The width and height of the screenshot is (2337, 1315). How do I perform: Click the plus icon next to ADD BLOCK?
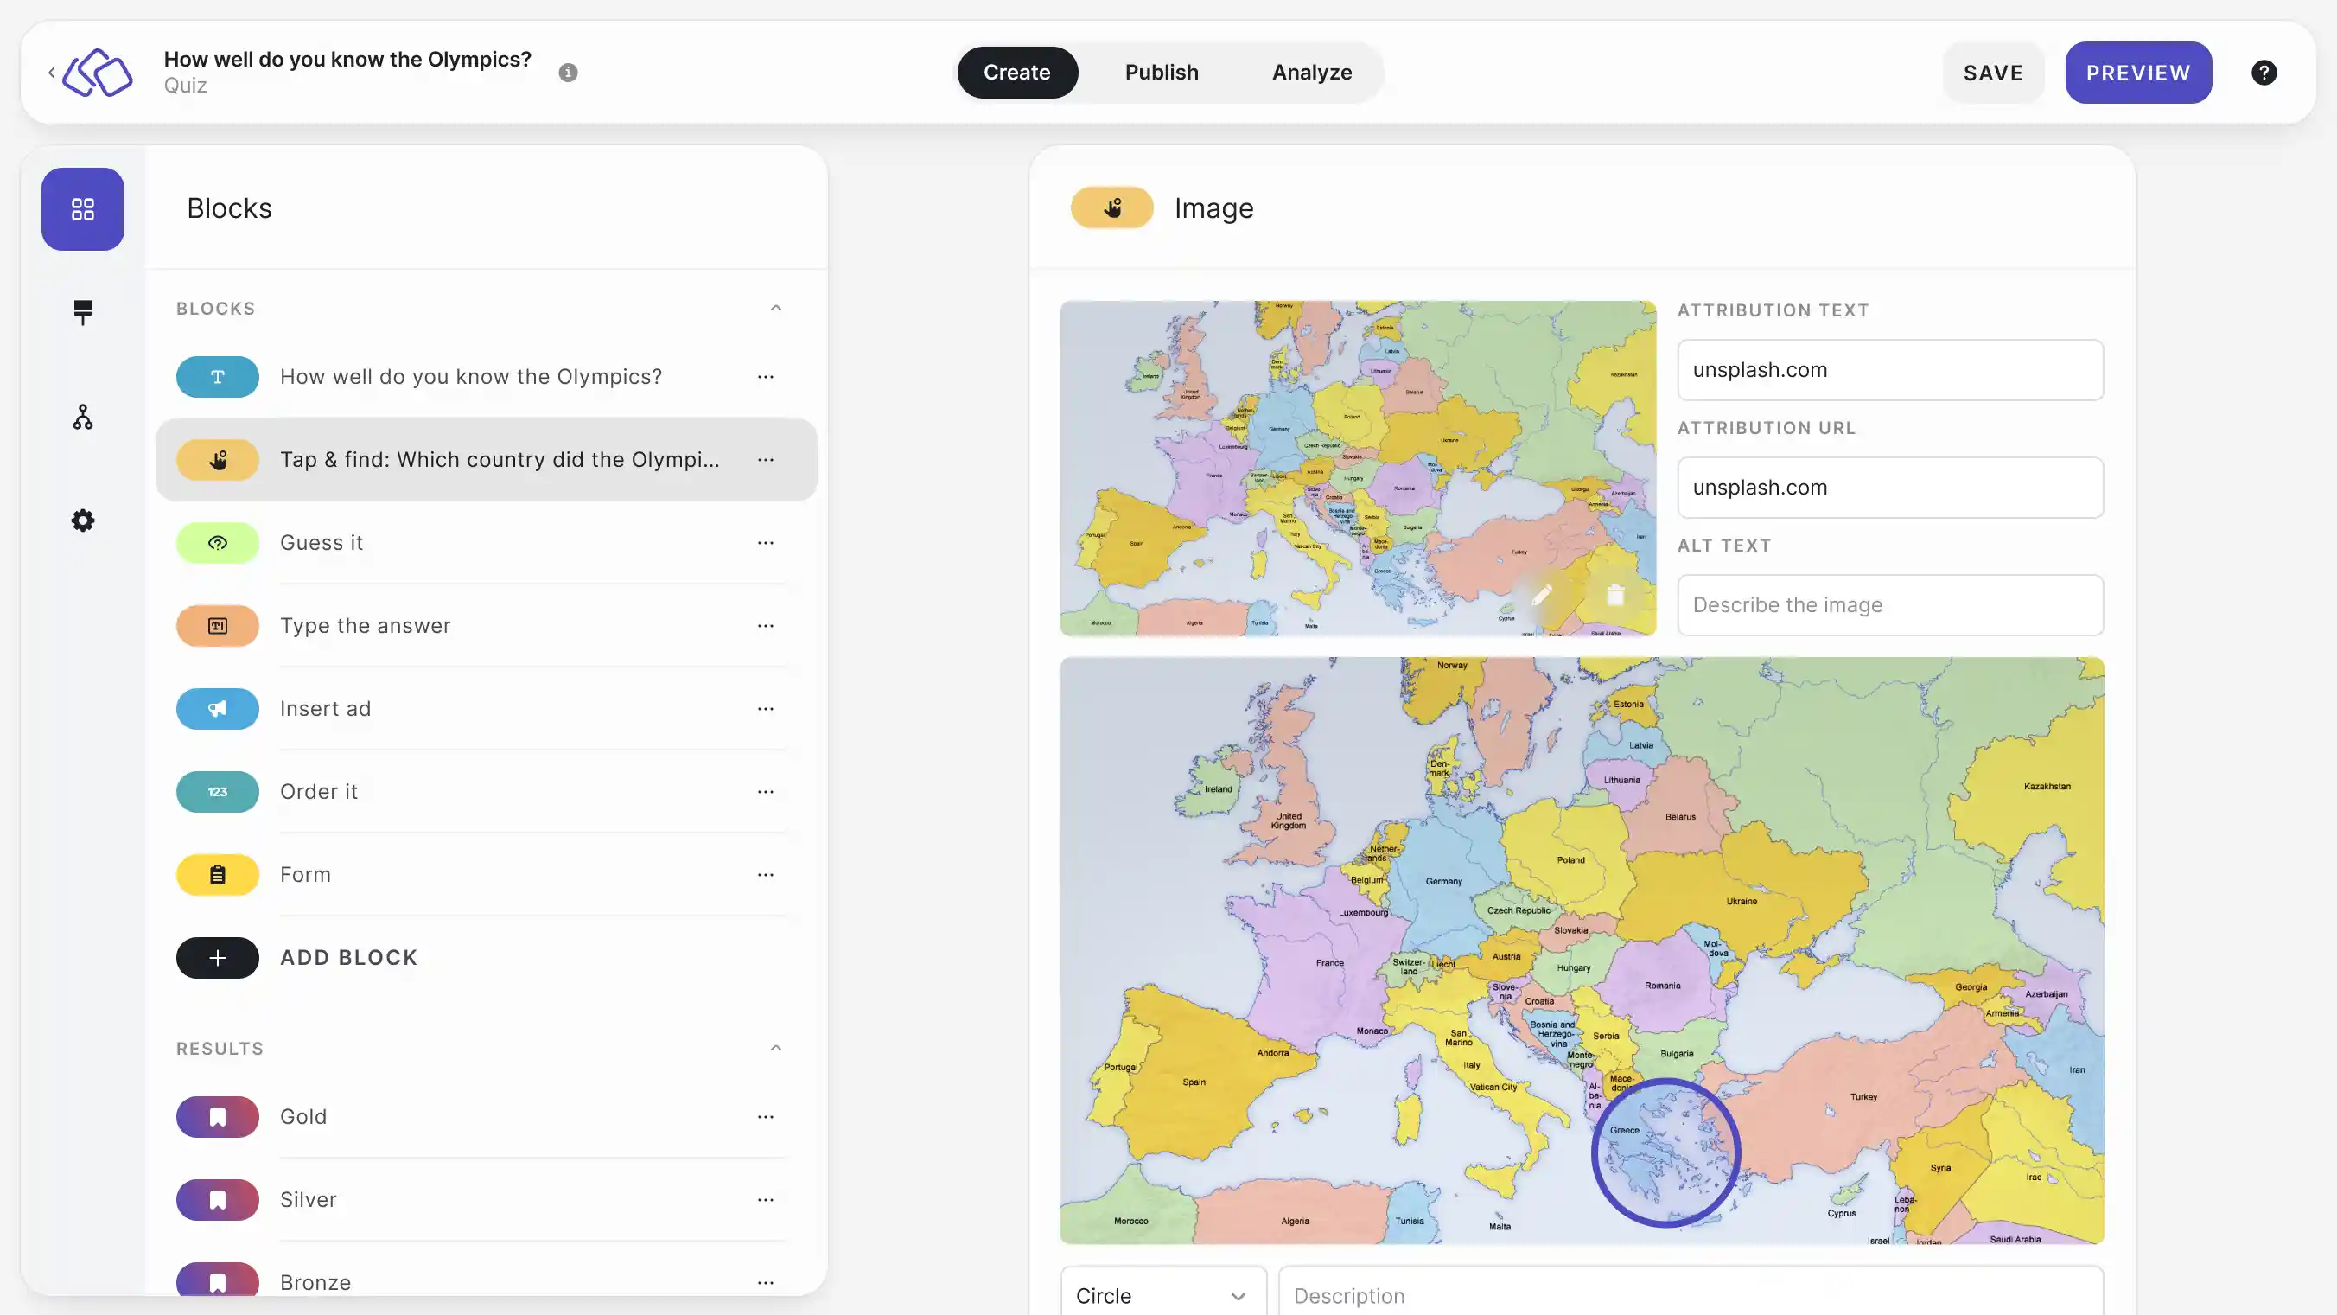(x=218, y=957)
